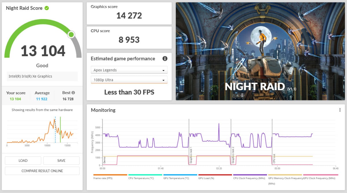Click the info icon in Estimated game performance
Image resolution: width=347 pixels, height=193 pixels.
[x=165, y=58]
